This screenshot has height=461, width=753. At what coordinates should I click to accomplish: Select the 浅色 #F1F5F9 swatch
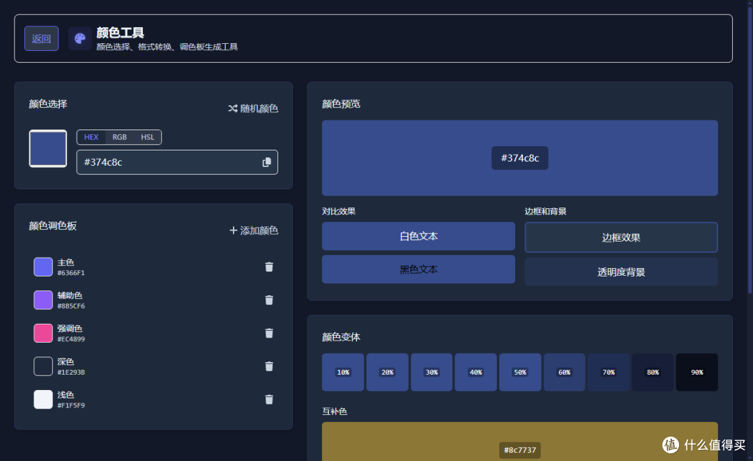point(43,399)
